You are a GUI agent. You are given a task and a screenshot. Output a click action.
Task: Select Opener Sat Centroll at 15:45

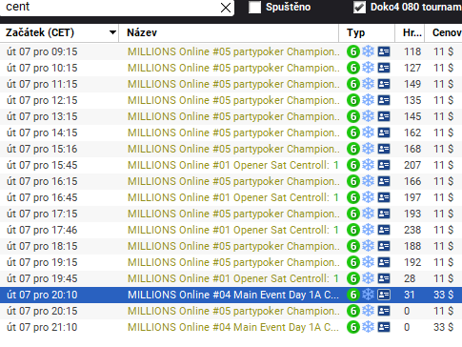pos(233,165)
